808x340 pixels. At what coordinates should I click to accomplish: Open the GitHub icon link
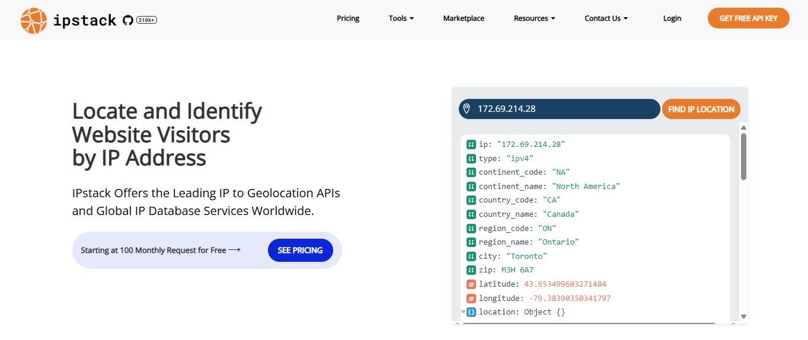pos(127,20)
